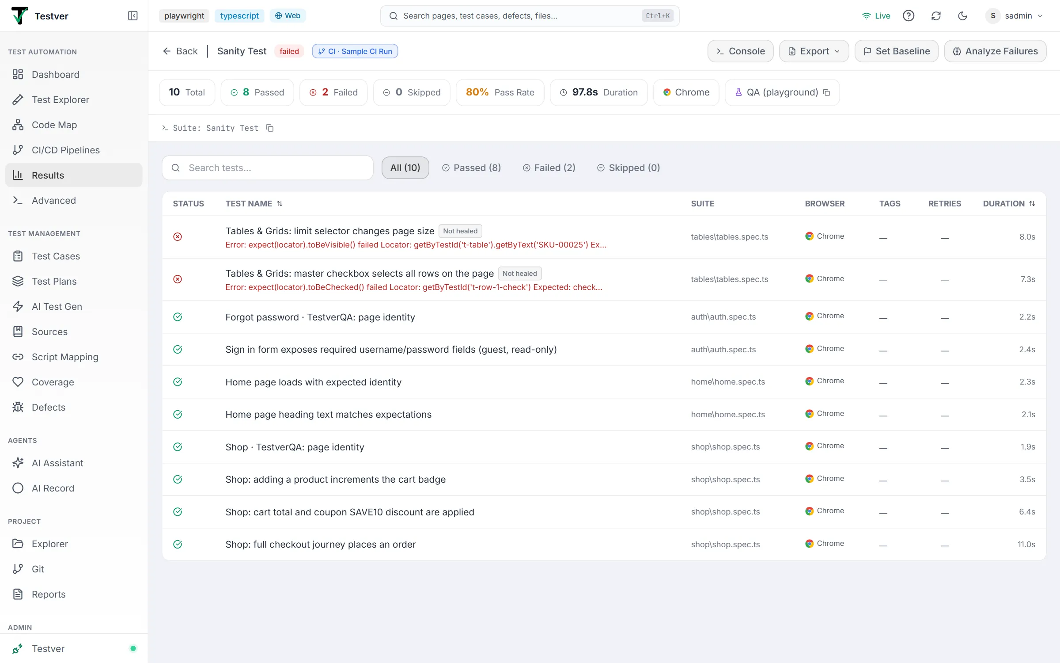Select the Failed (2) filter tab
The width and height of the screenshot is (1060, 663).
(x=549, y=168)
